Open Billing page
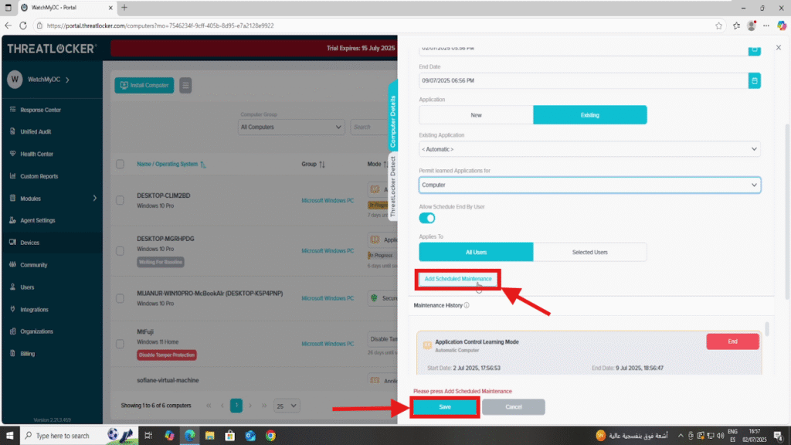This screenshot has width=791, height=445. [x=28, y=354]
